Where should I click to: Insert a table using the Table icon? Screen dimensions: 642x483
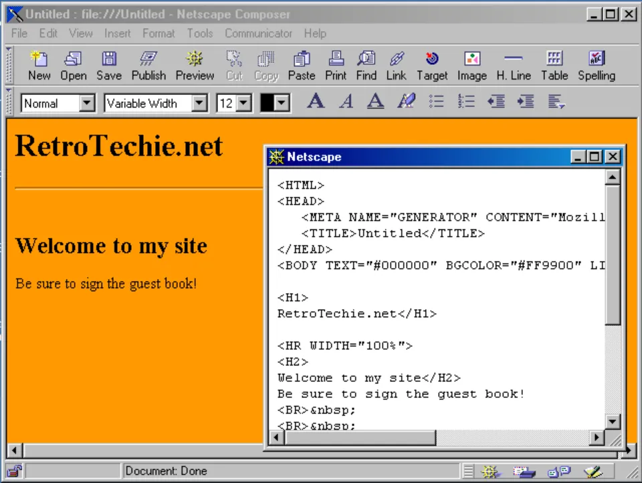pyautogui.click(x=554, y=65)
